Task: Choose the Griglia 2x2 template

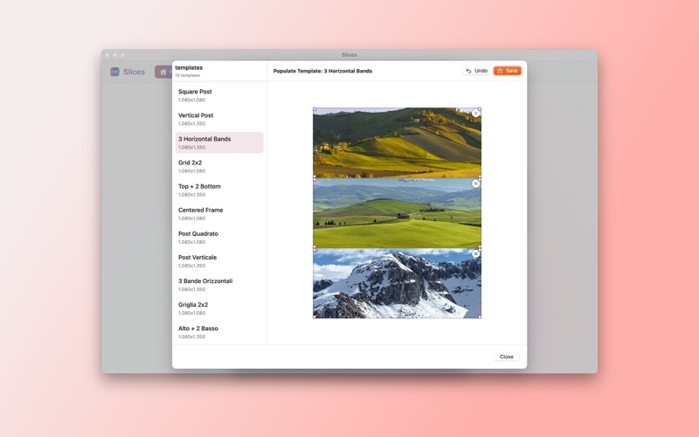Action: [x=219, y=309]
